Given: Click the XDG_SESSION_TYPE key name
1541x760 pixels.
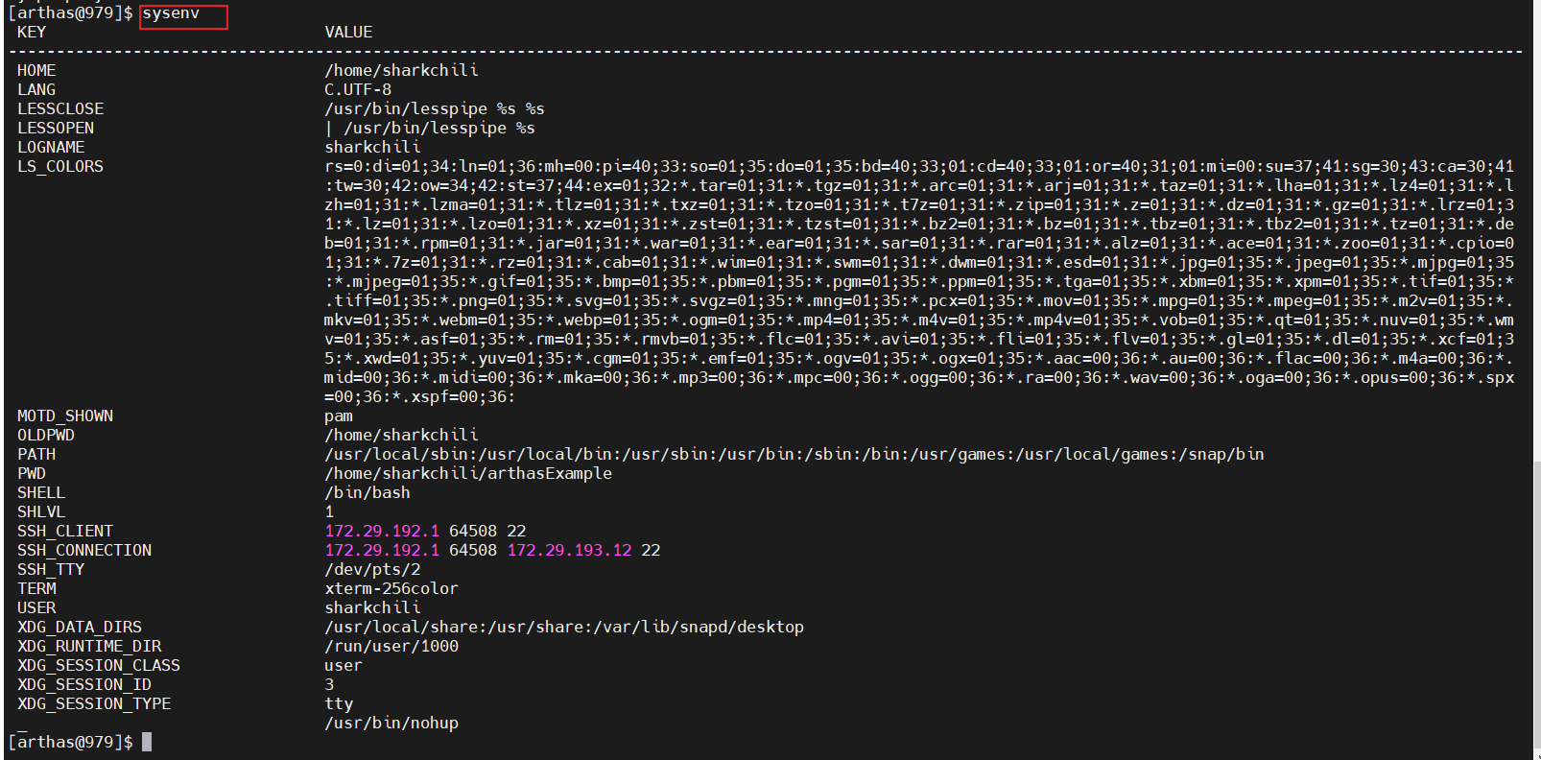Looking at the screenshot, I should [94, 703].
